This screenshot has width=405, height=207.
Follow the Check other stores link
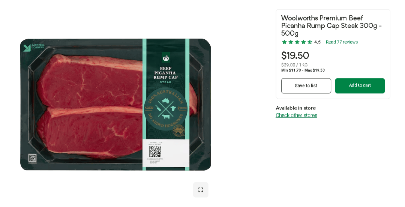click(x=296, y=115)
